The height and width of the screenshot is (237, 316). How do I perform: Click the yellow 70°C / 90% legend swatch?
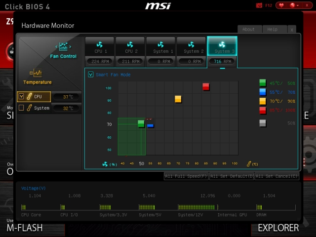point(263,101)
